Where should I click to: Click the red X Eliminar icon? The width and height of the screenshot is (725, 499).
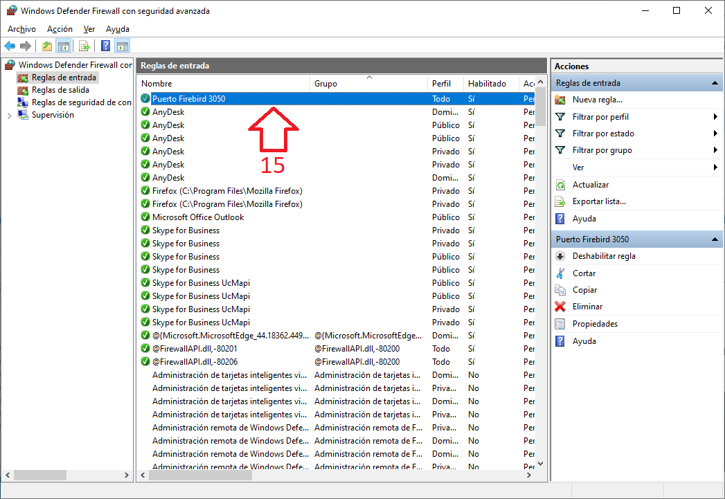tap(560, 307)
